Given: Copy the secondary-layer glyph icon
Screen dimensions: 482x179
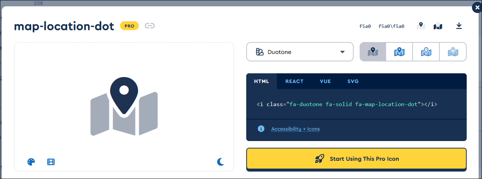Looking at the screenshot, I should [438, 26].
